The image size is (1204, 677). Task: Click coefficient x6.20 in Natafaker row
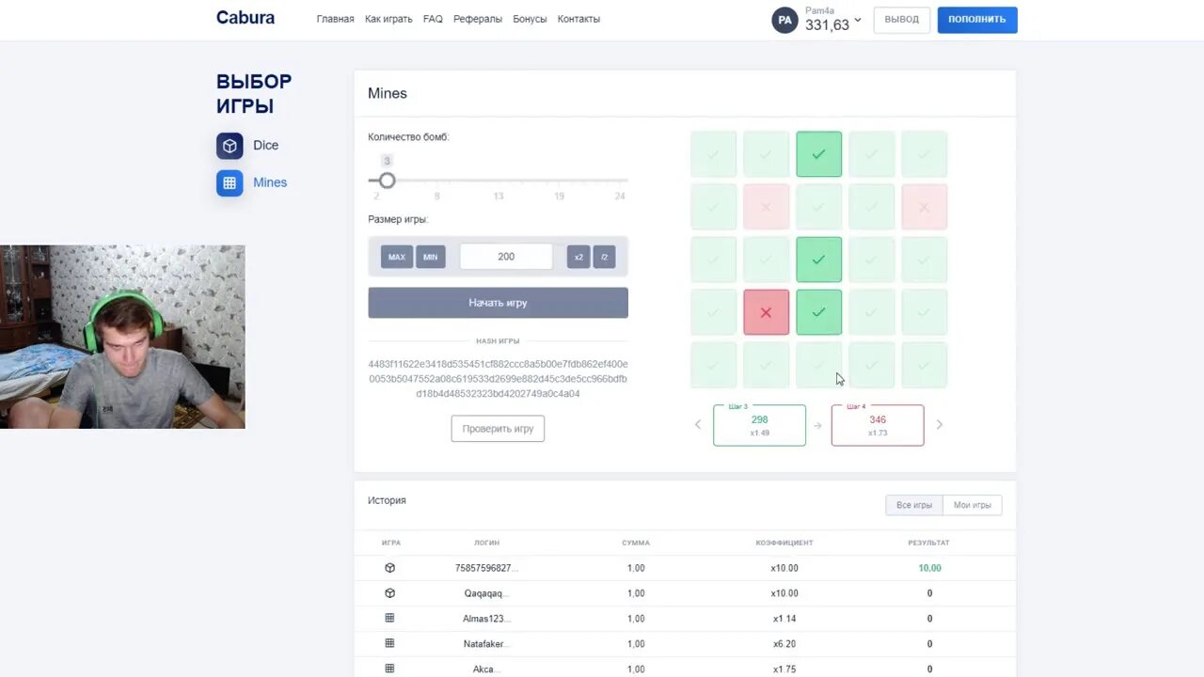[x=784, y=644]
